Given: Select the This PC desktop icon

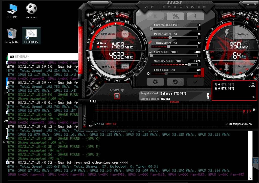Looking at the screenshot, I should (12, 11).
